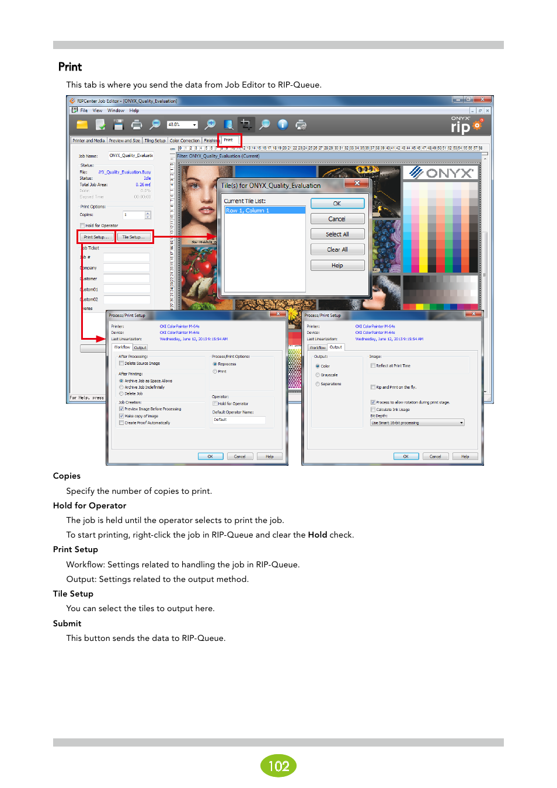
Task: Select Delete Job radio button under After Printing
Action: (x=121, y=393)
